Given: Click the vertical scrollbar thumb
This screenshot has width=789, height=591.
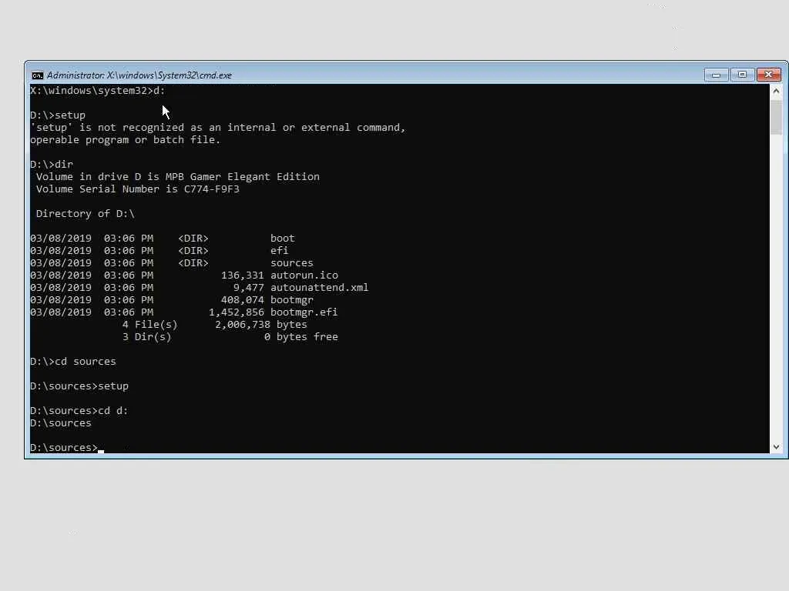Looking at the screenshot, I should coord(776,118).
